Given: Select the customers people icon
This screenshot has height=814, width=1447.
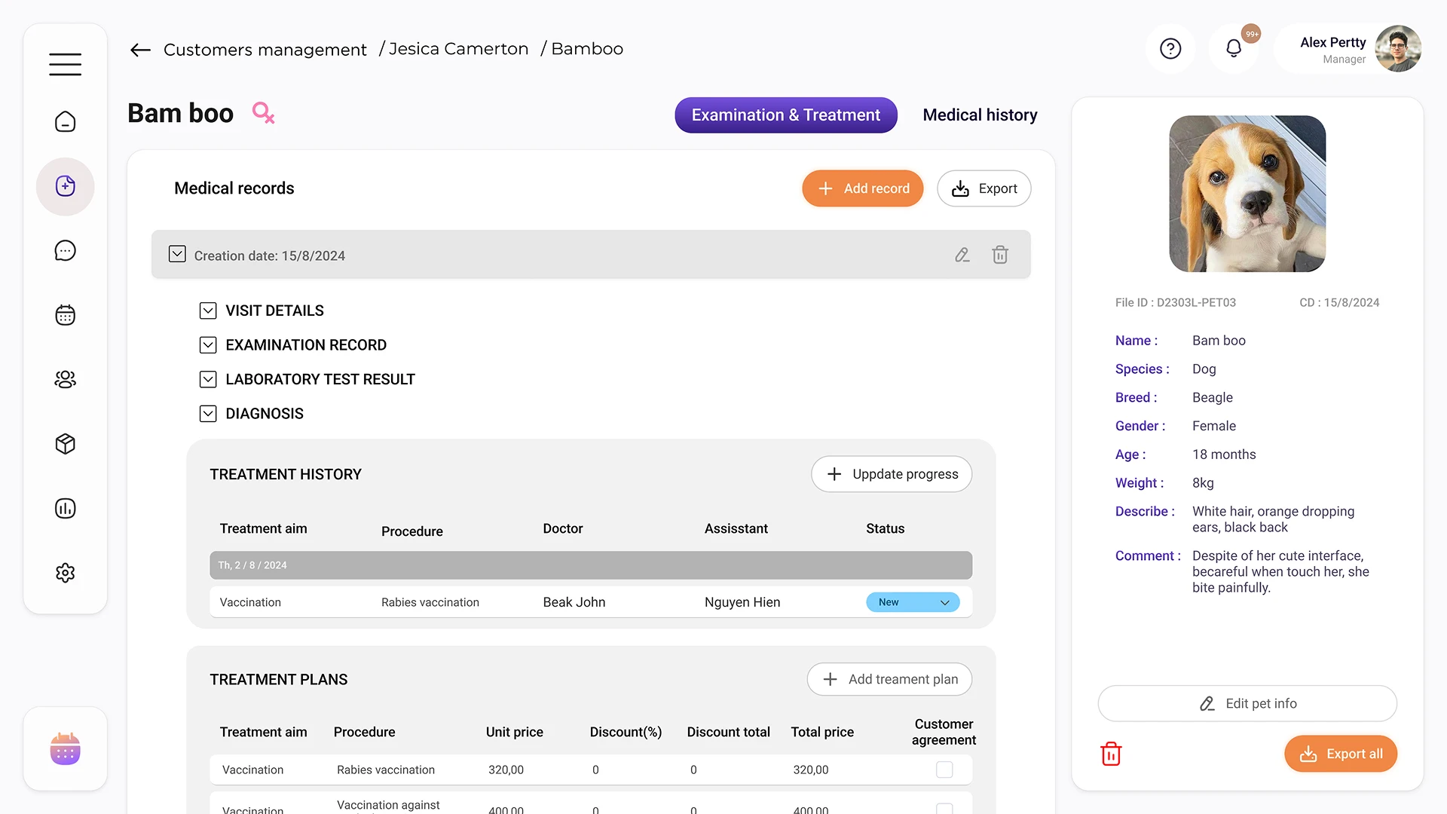Looking at the screenshot, I should click(x=65, y=379).
